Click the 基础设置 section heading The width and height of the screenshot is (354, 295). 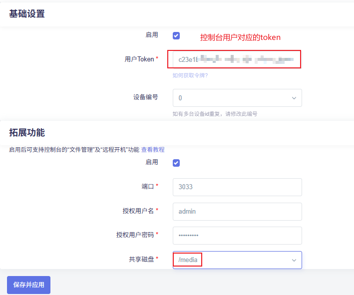click(27, 14)
